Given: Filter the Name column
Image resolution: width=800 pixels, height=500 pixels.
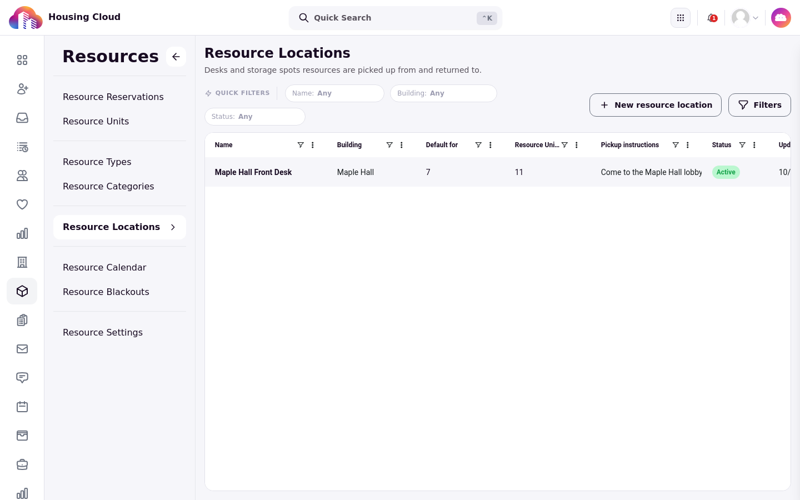Looking at the screenshot, I should click(x=301, y=145).
